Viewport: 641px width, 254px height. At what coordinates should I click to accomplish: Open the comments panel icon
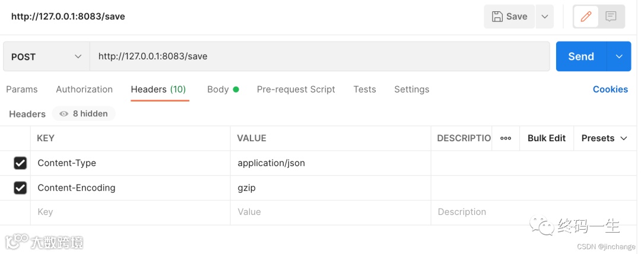pos(611,17)
